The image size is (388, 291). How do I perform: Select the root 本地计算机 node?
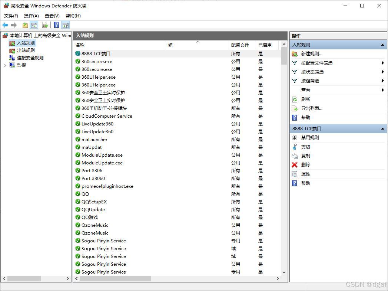click(40, 36)
